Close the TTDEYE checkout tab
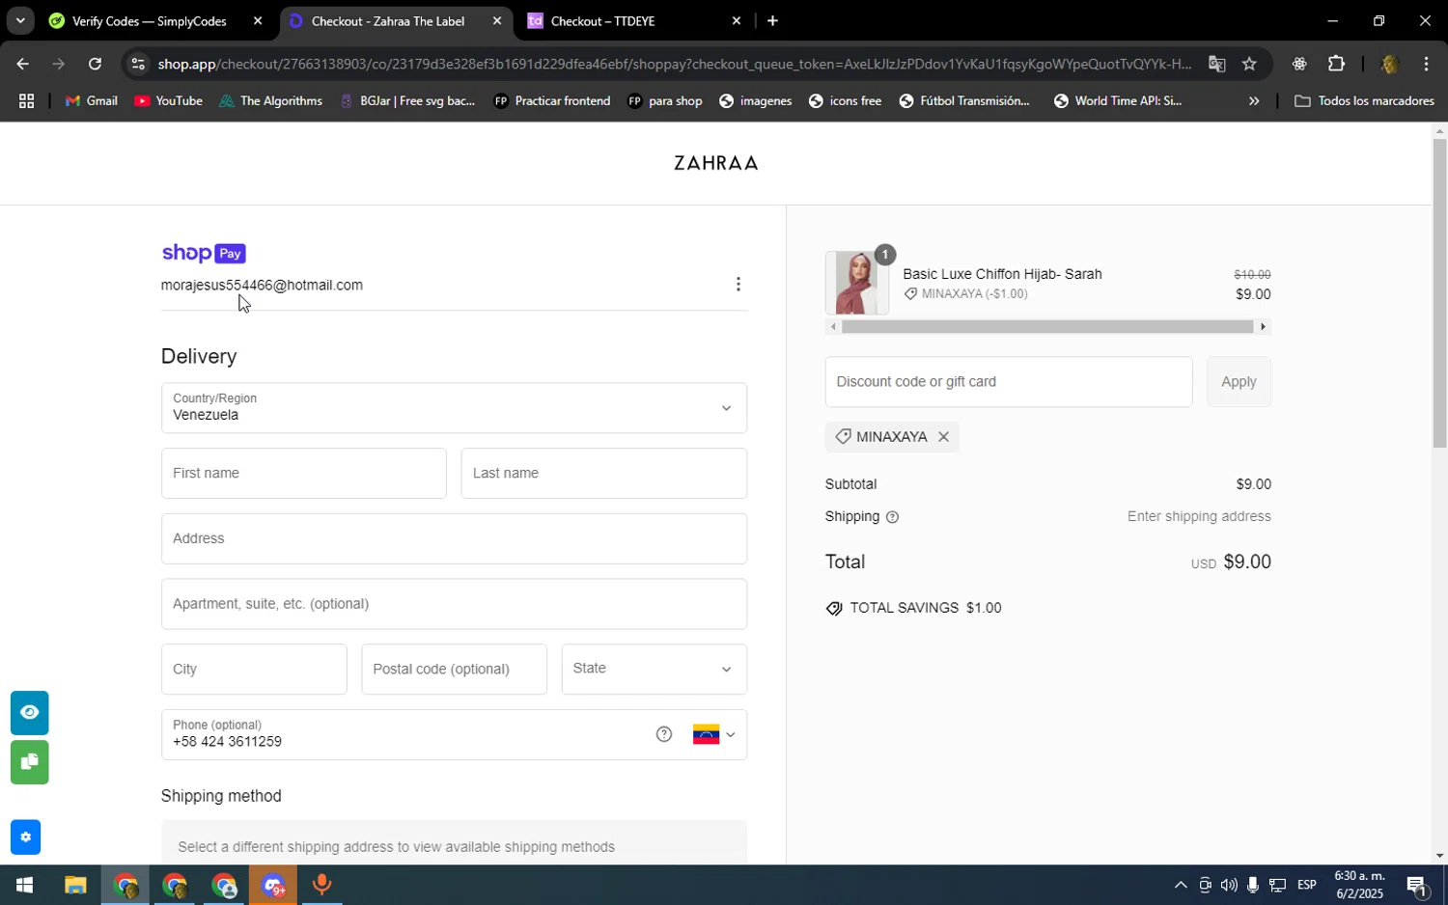This screenshot has height=905, width=1448. coord(737,21)
